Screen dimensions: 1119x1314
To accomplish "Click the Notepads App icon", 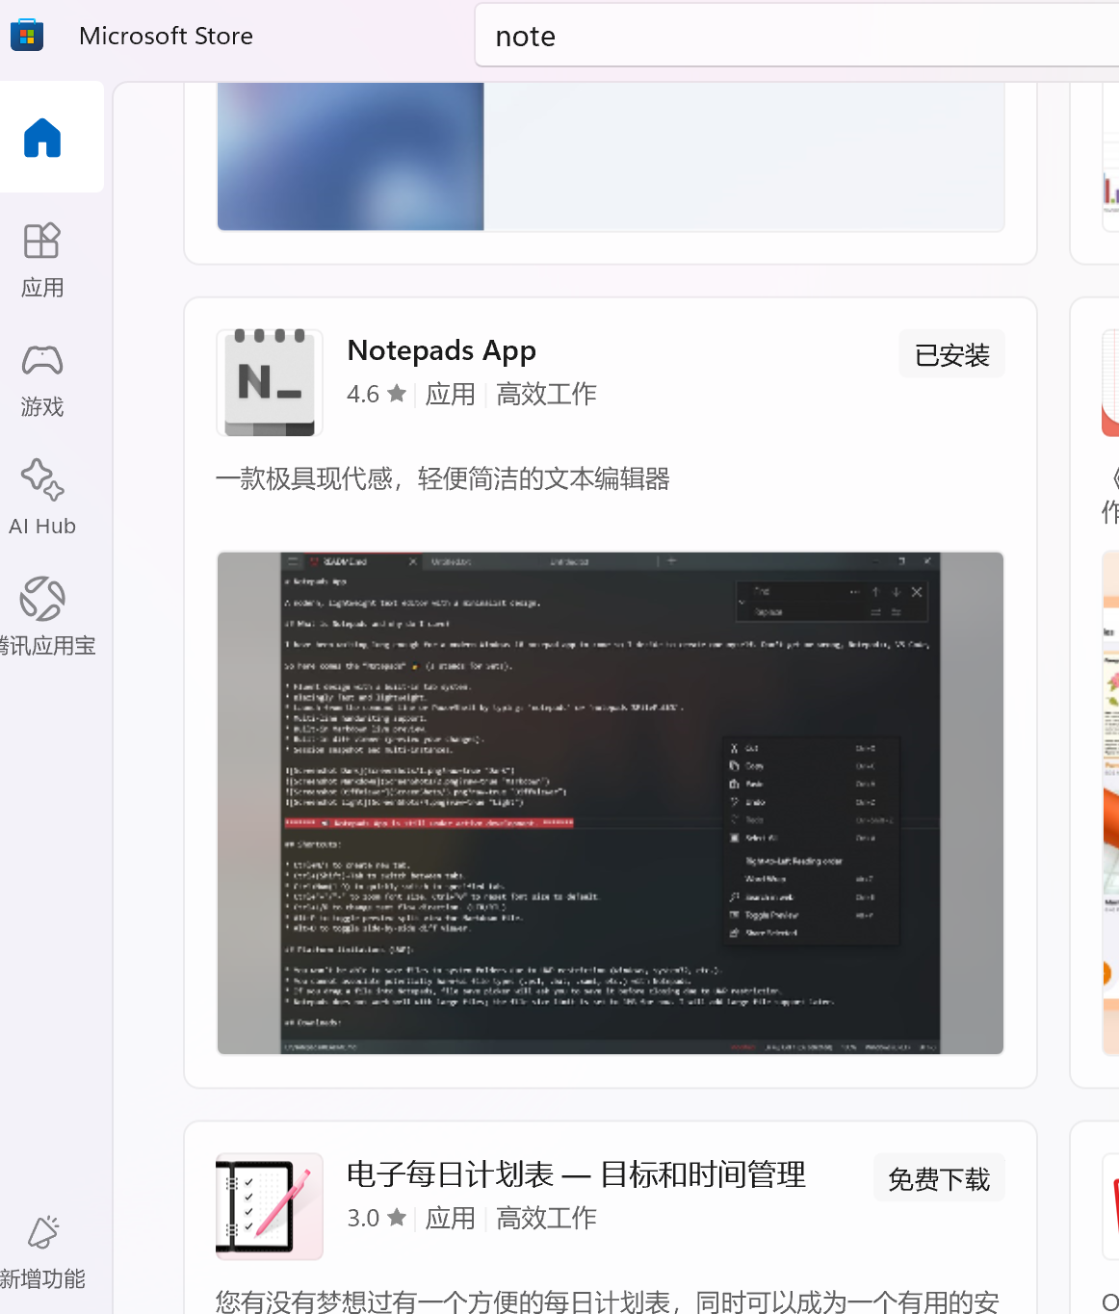I will (x=270, y=382).
